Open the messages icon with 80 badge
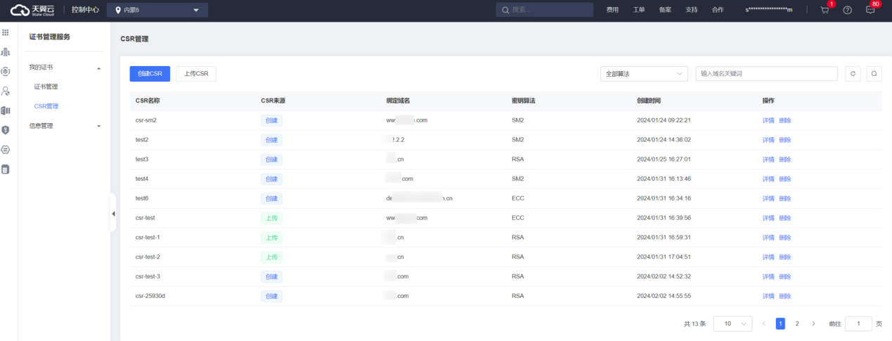The image size is (892, 341). [x=870, y=11]
